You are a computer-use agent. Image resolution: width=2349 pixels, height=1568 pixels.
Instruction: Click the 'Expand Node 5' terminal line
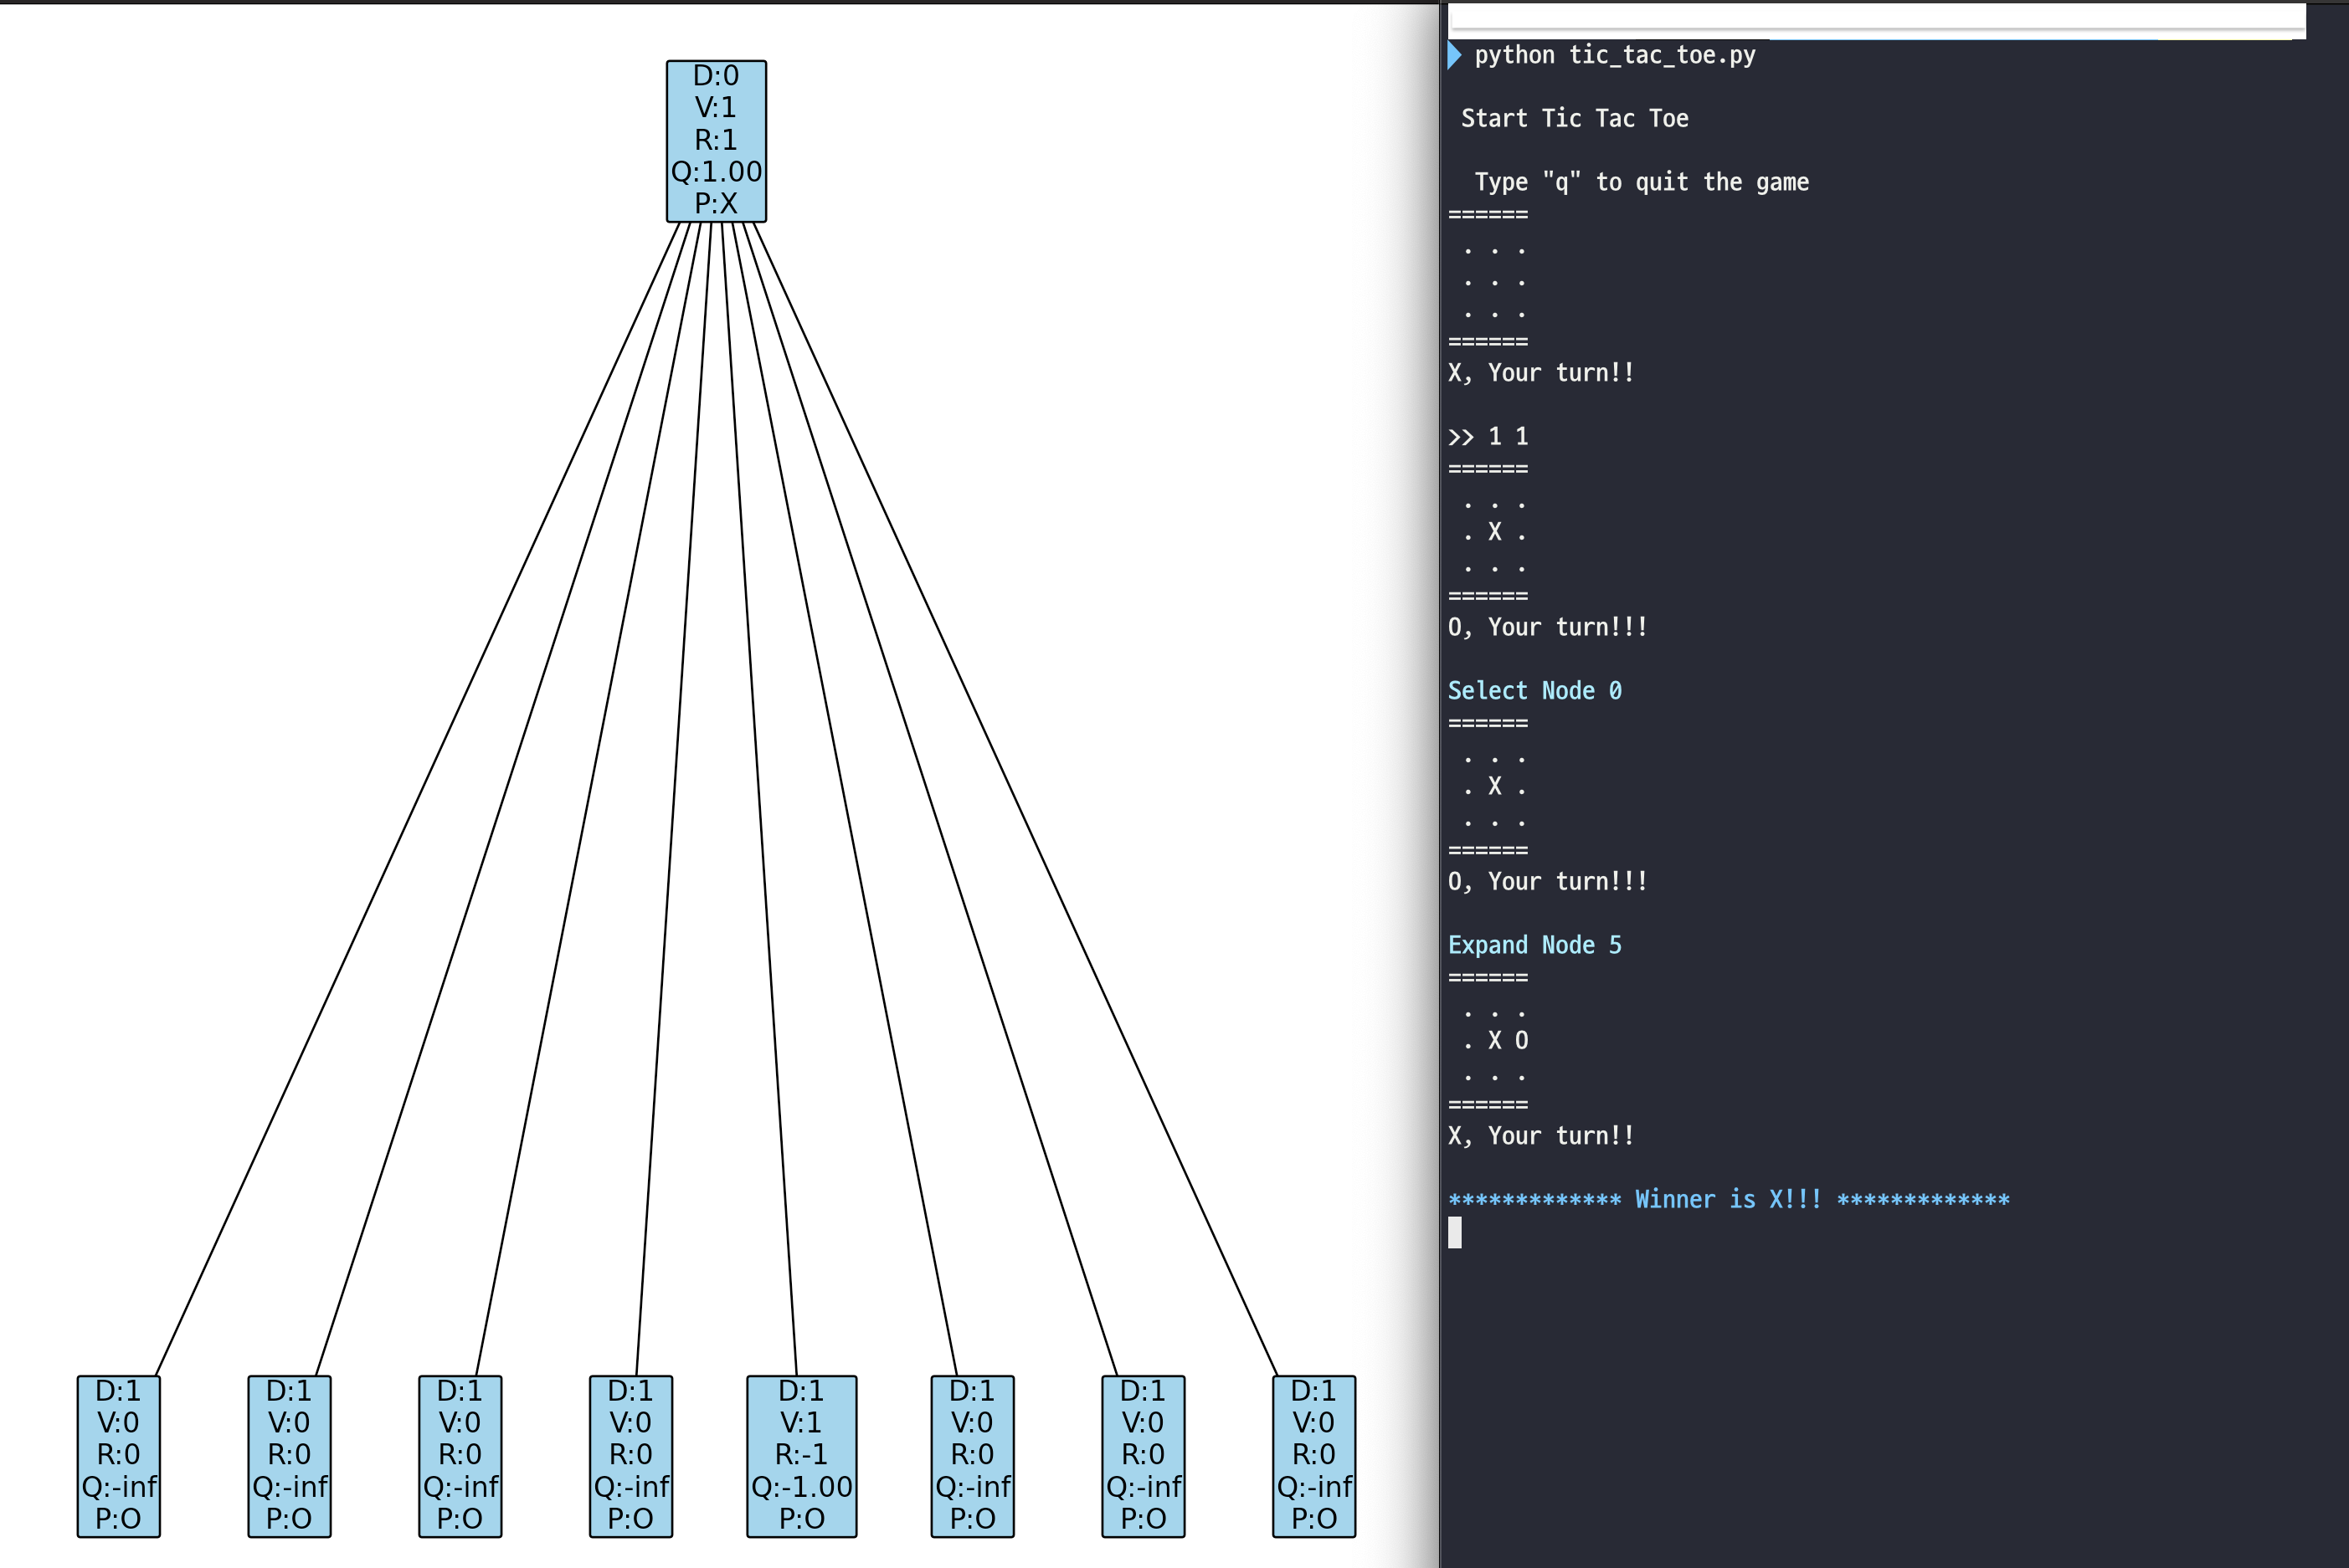click(1534, 945)
